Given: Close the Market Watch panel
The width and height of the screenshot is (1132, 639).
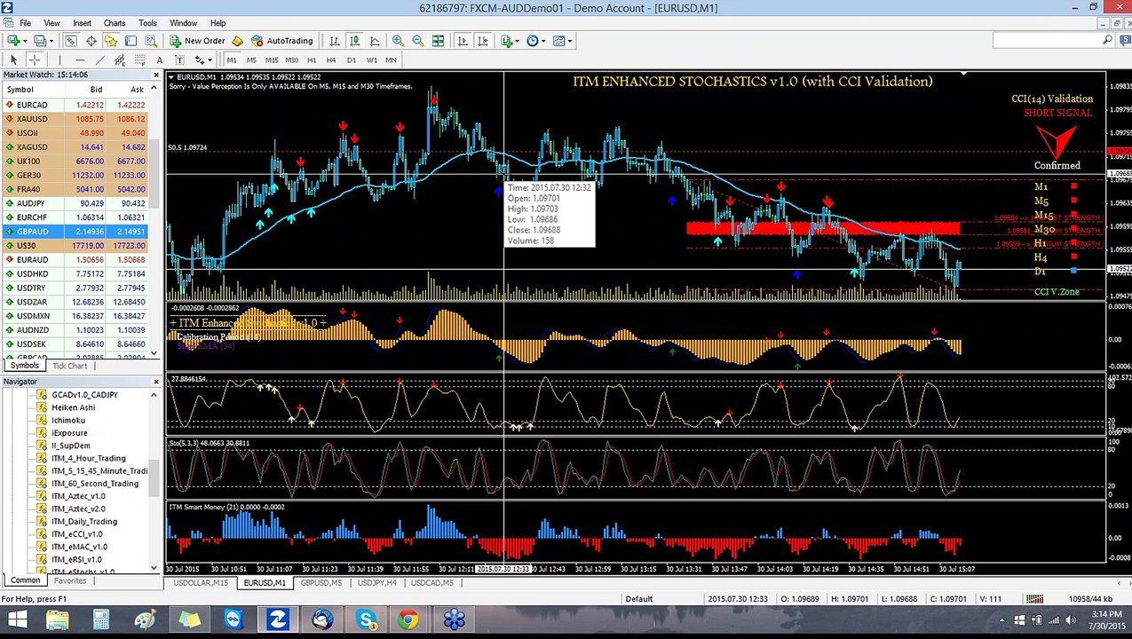Looking at the screenshot, I should [x=155, y=75].
